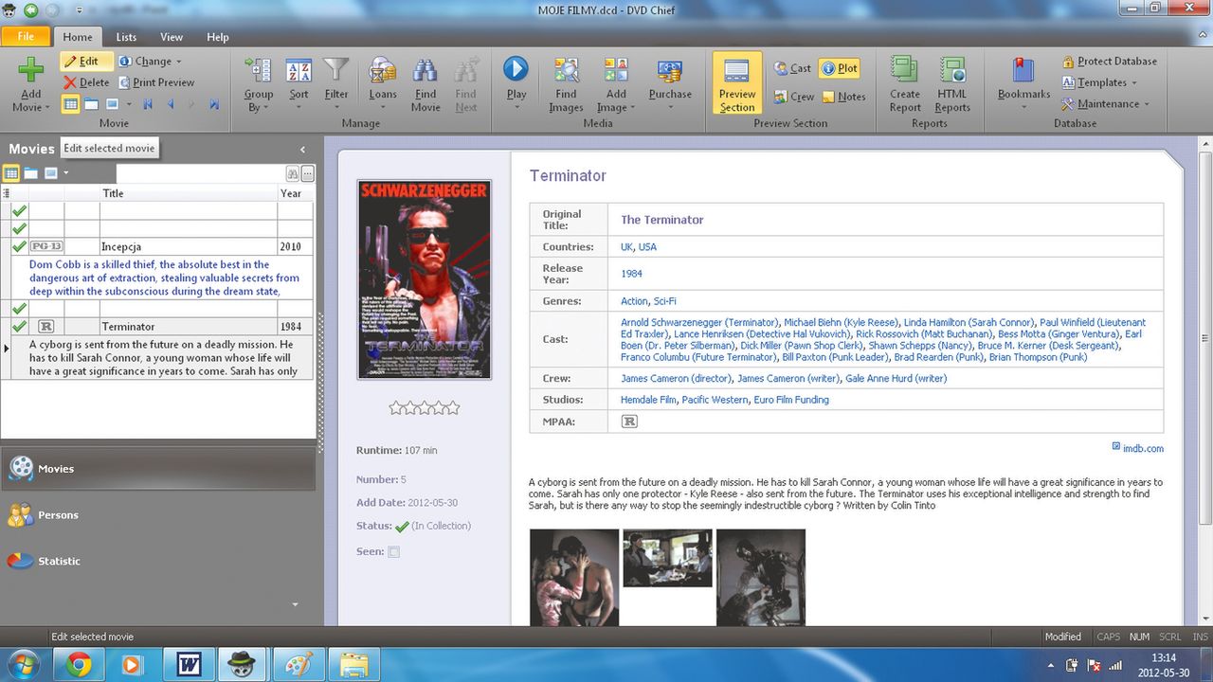The height and width of the screenshot is (682, 1213).
Task: Open the Create Report tool
Action: 905,84
